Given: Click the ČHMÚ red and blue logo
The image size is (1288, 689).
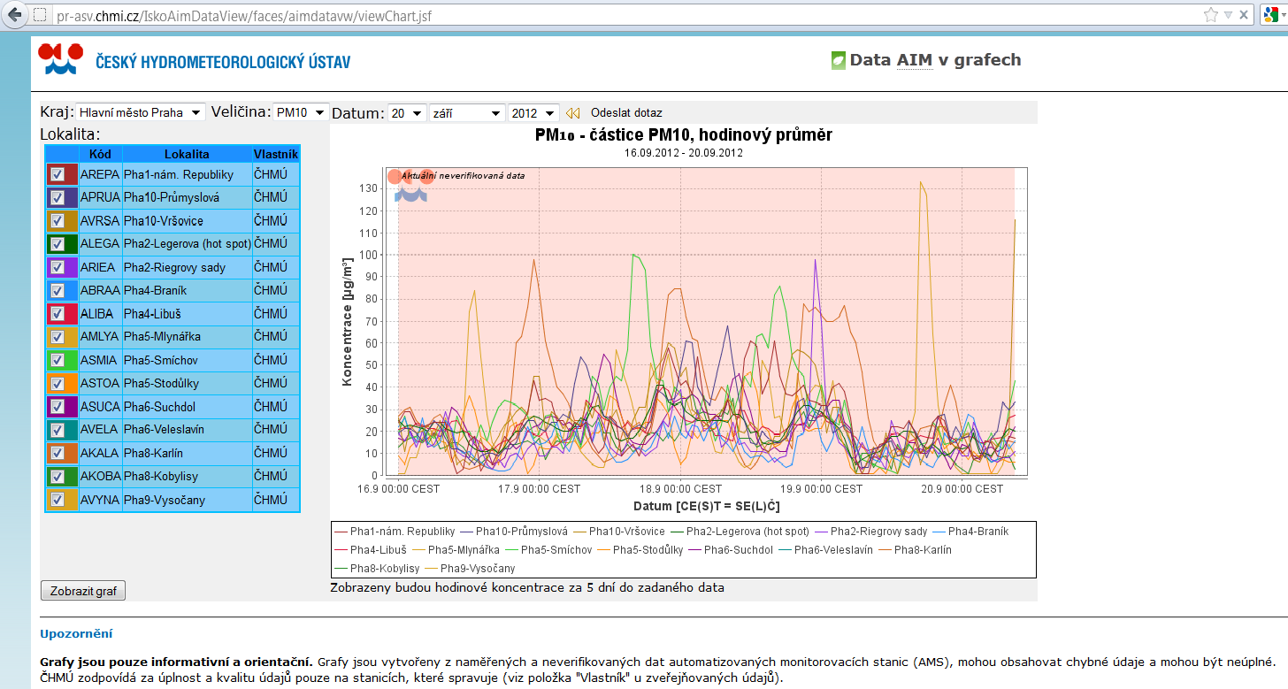Looking at the screenshot, I should point(60,58).
